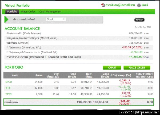Image resolution: width=160 pixels, height=115 pixels.
Task: Click TPIPL loss -510.06 (-1.02%)
Action: click(x=126, y=94)
